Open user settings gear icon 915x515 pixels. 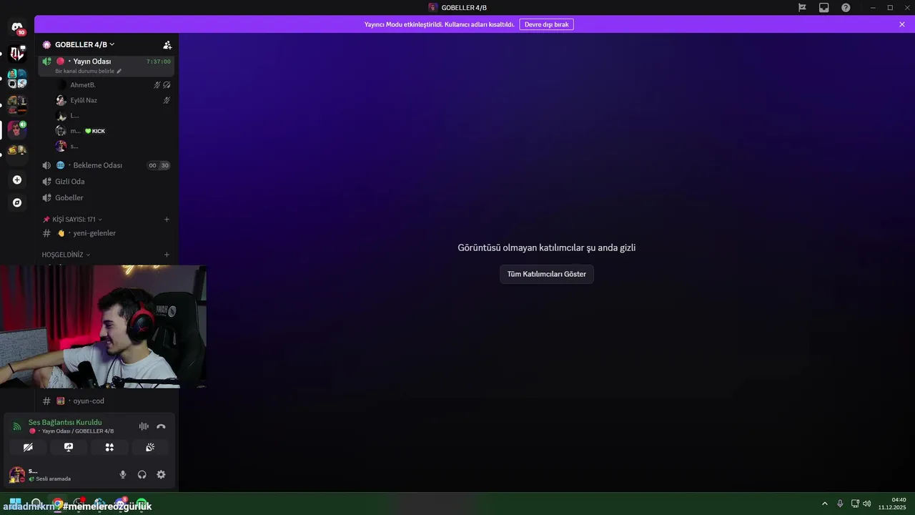pos(161,474)
